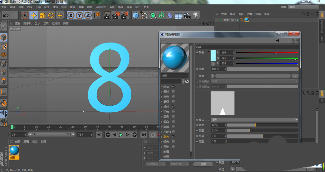Toggle the 高光 channel checkbox
Image resolution: width=325 pixels, height=172 pixels.
[173, 137]
